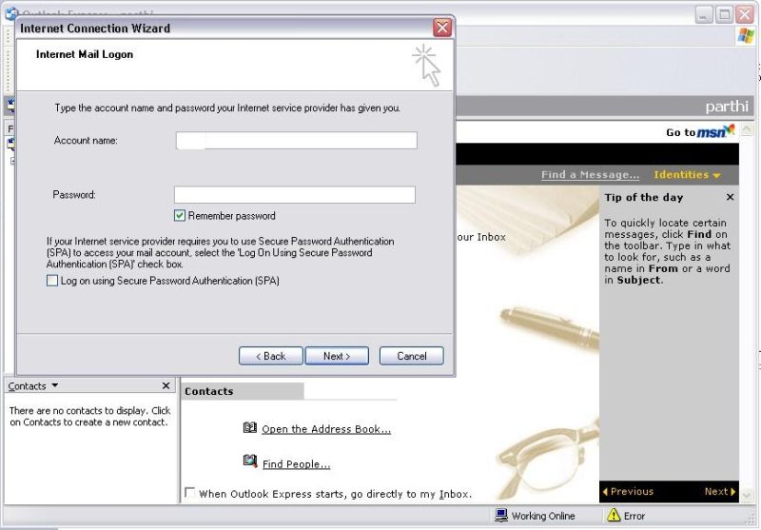This screenshot has width=761, height=530.
Task: Click the Find People icon
Action: 250,461
